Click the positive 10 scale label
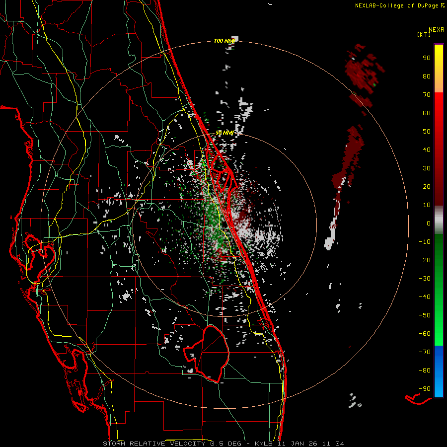Image resolution: width=447 pixels, height=447 pixels. pos(427,205)
